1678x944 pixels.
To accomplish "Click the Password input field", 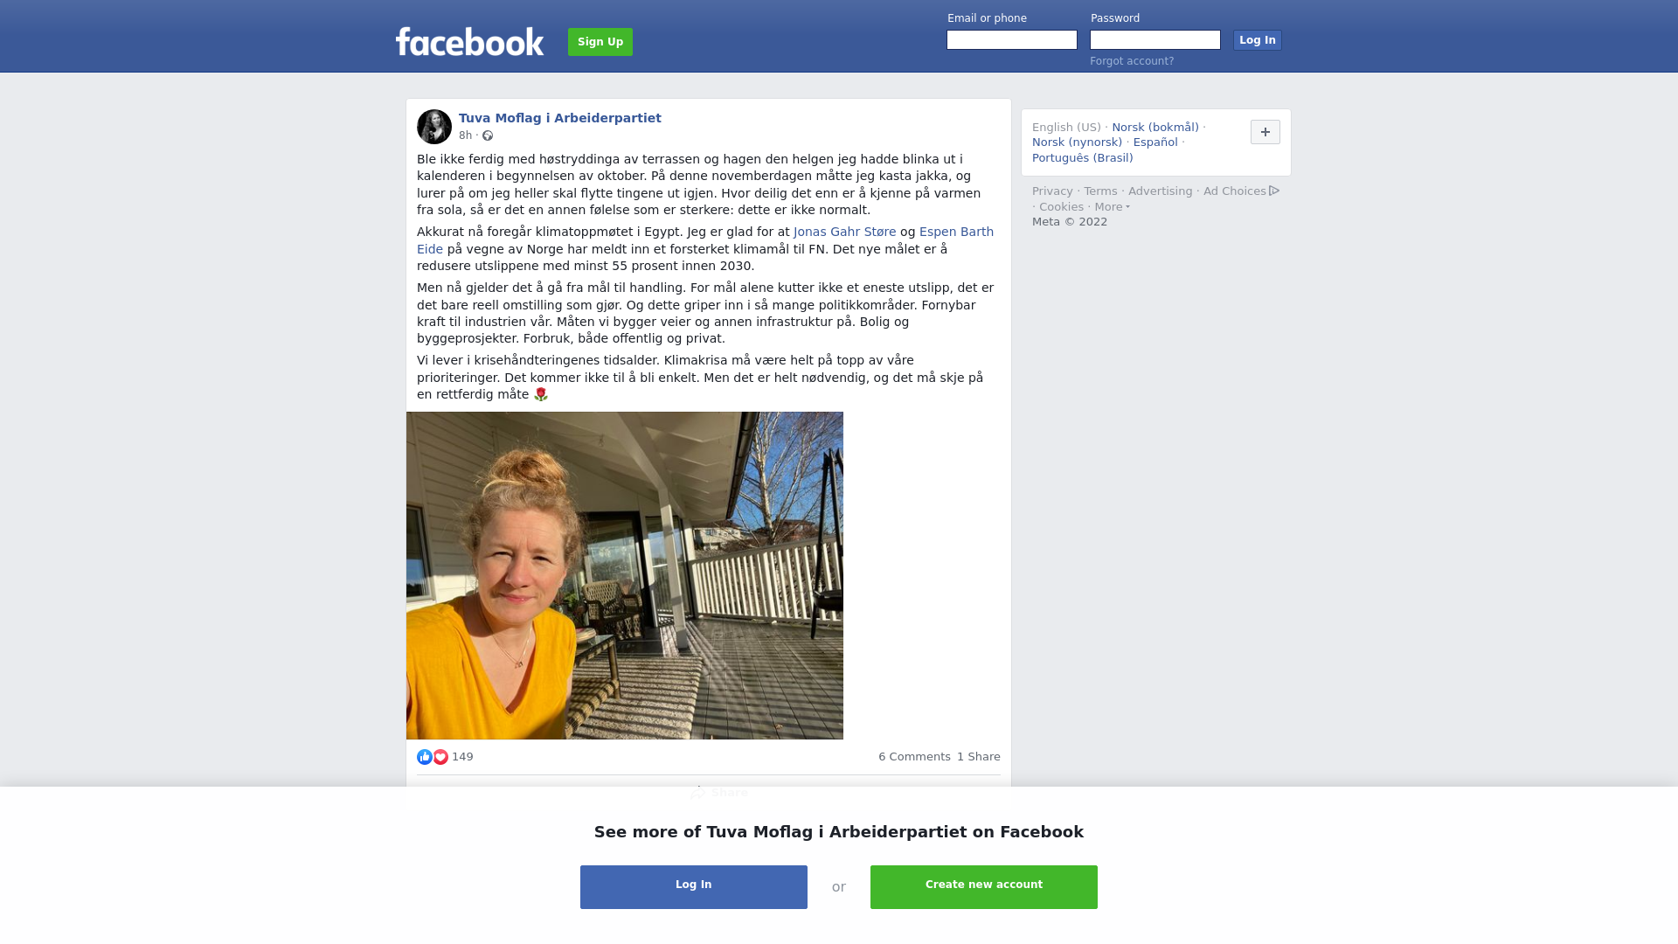I will 1155,40.
